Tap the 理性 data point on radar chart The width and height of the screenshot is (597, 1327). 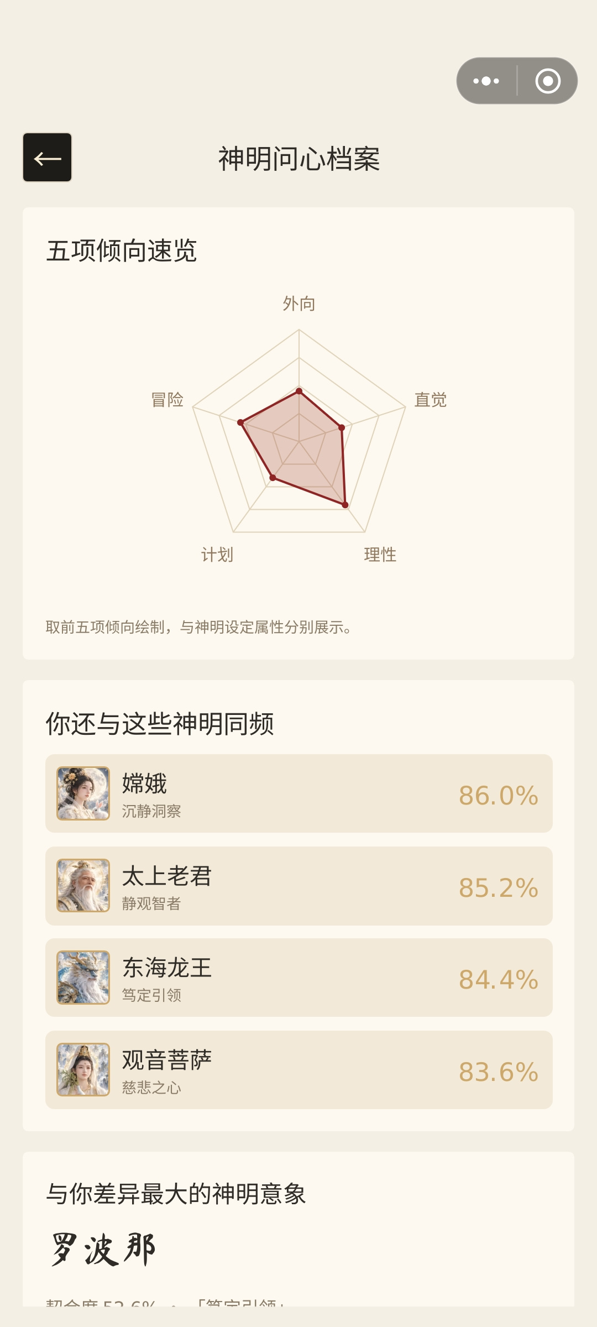345,505
